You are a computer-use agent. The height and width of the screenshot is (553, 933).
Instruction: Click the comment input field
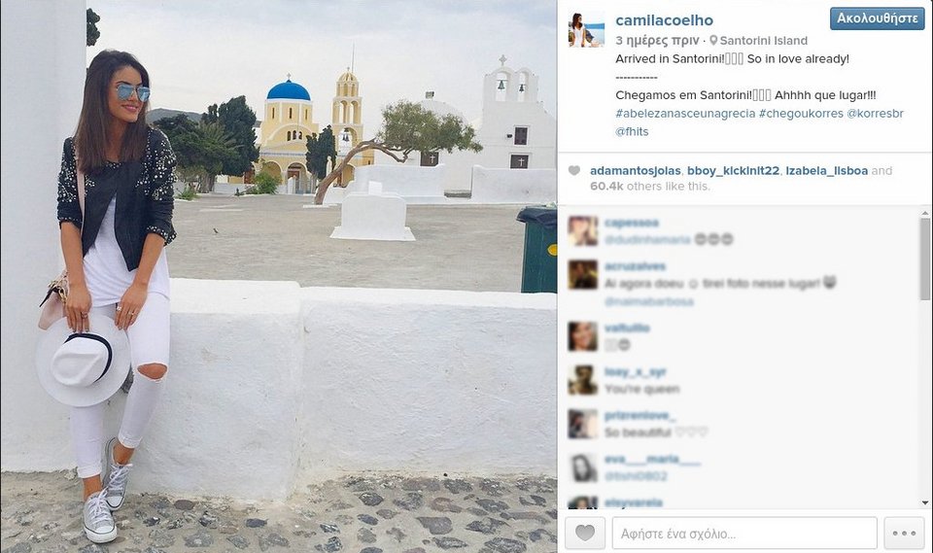744,533
